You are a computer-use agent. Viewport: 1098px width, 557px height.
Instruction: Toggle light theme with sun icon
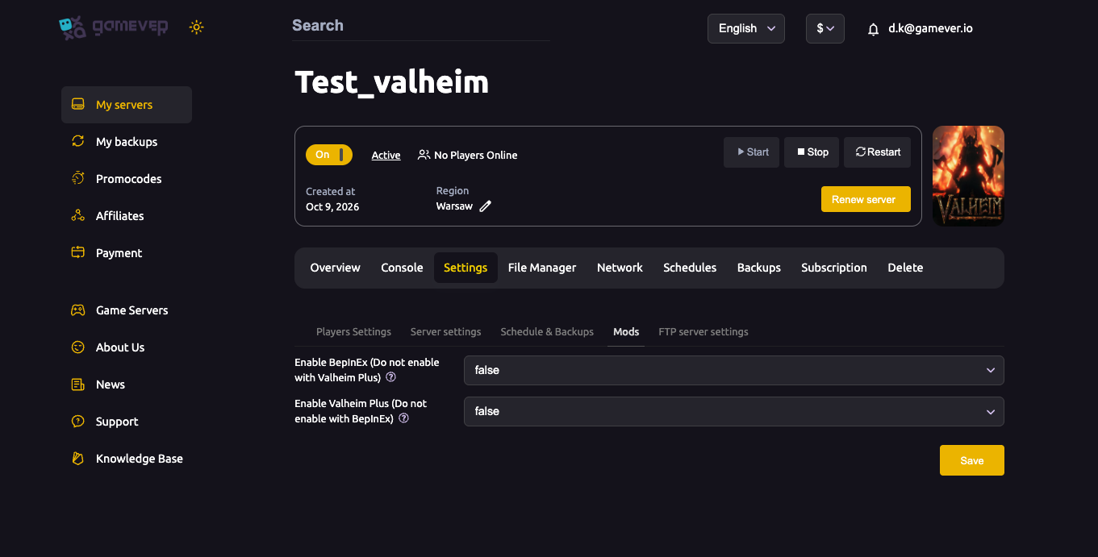pos(196,27)
